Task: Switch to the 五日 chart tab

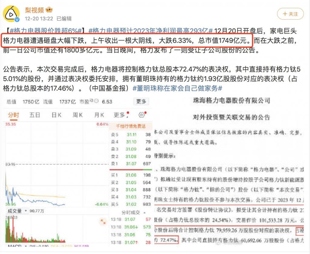Action: pyautogui.click(x=35, y=115)
